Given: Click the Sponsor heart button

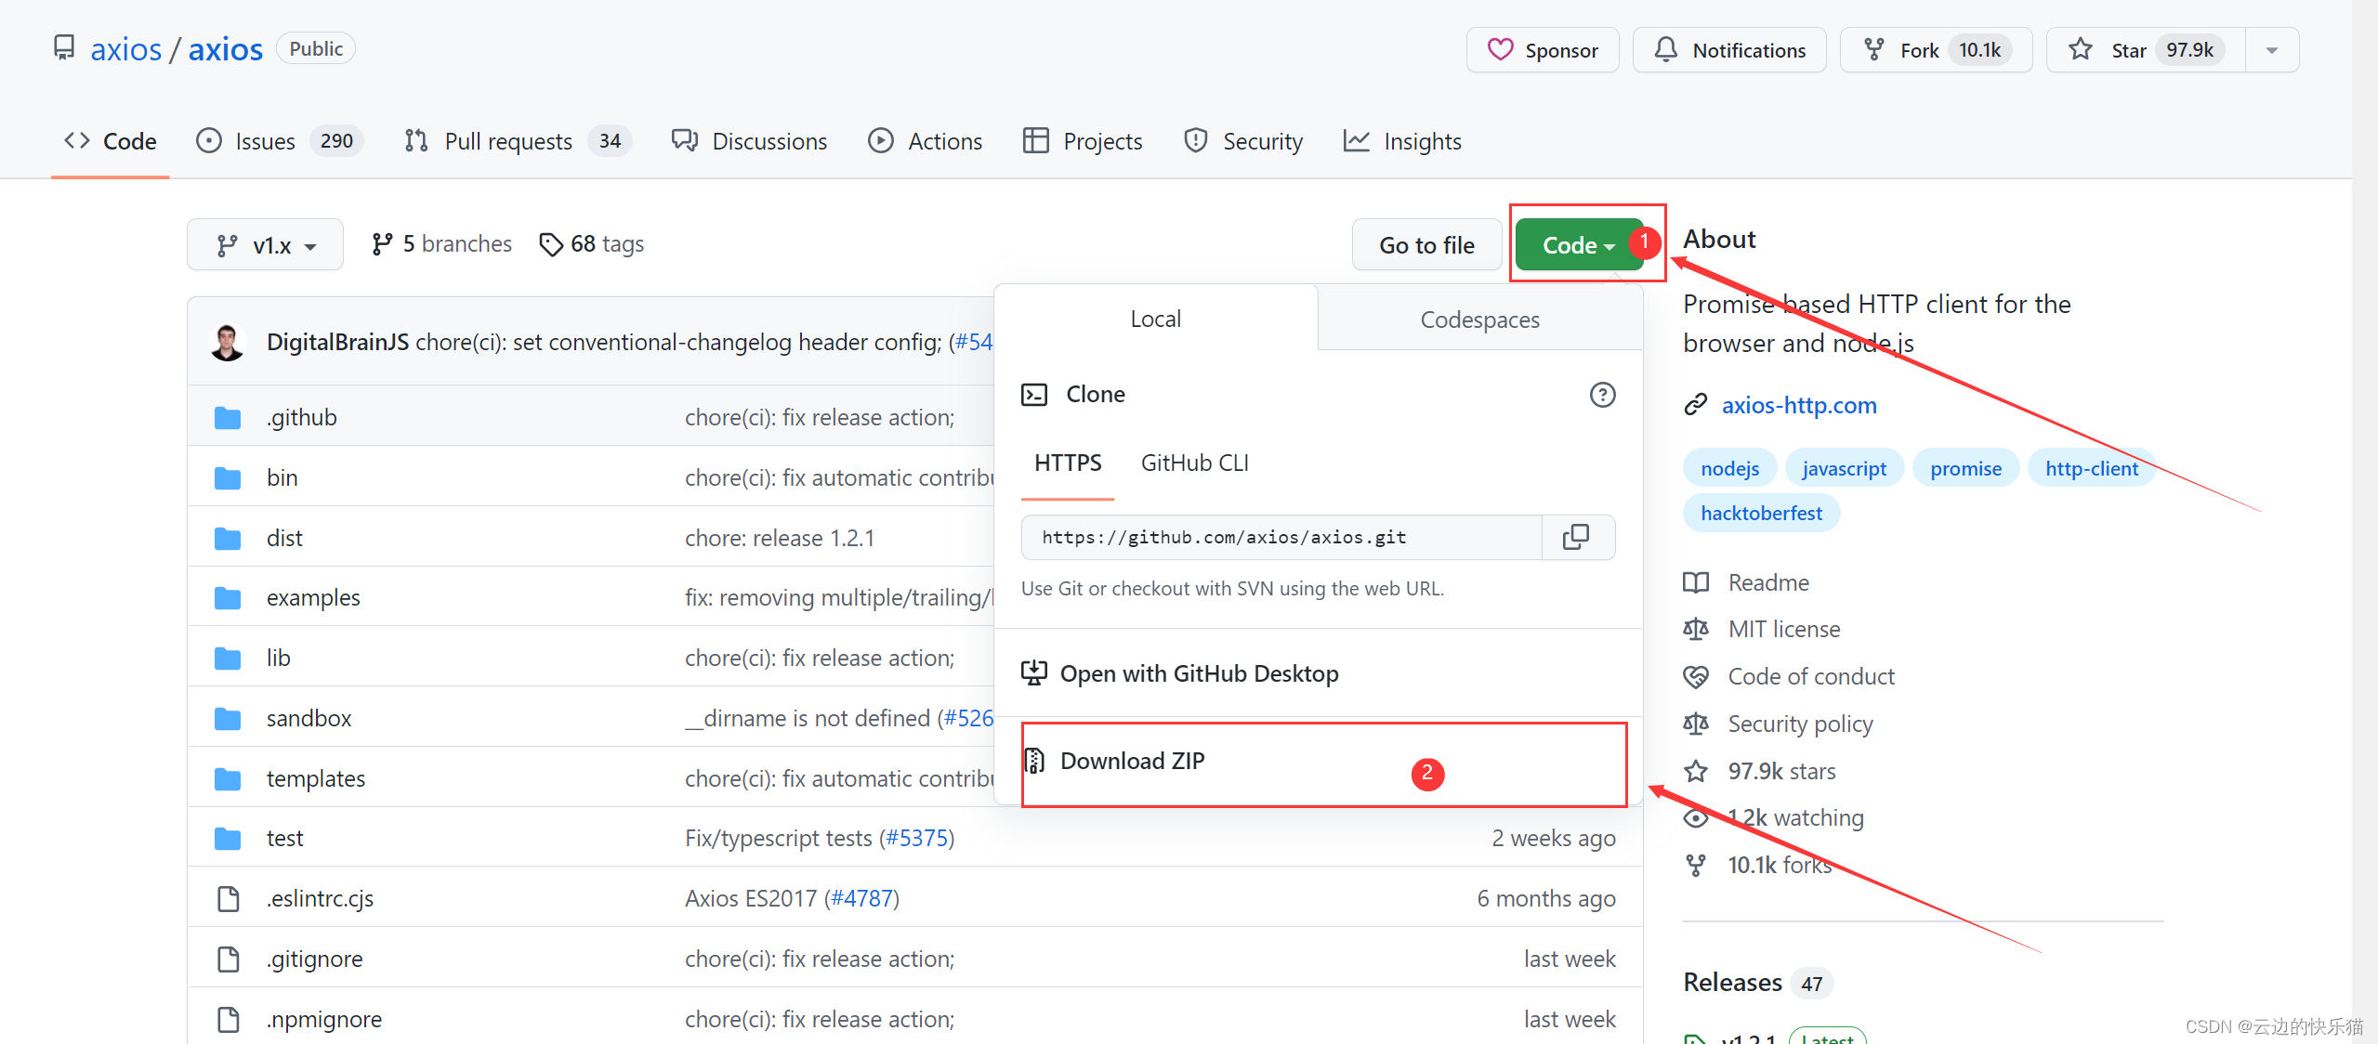Looking at the screenshot, I should click(1543, 50).
